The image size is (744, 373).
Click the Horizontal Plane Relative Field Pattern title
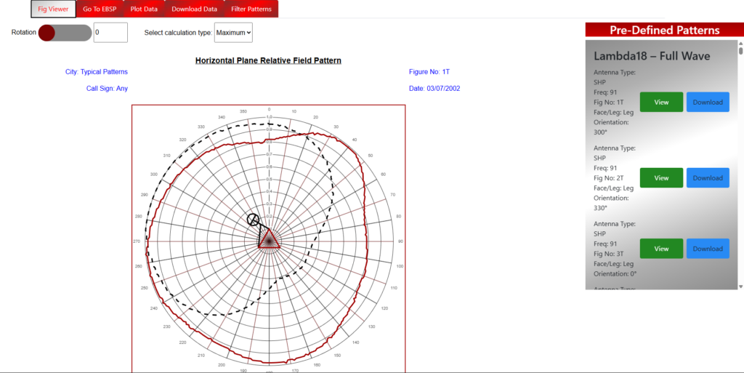pos(268,60)
